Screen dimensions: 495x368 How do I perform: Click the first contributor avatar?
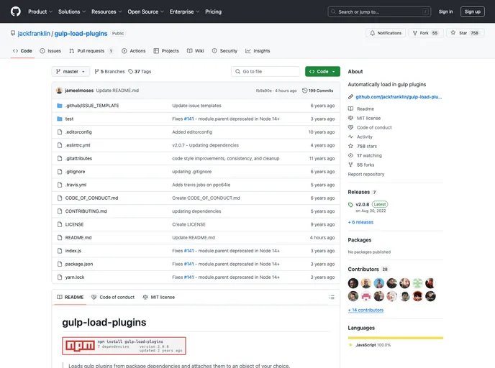(353, 283)
